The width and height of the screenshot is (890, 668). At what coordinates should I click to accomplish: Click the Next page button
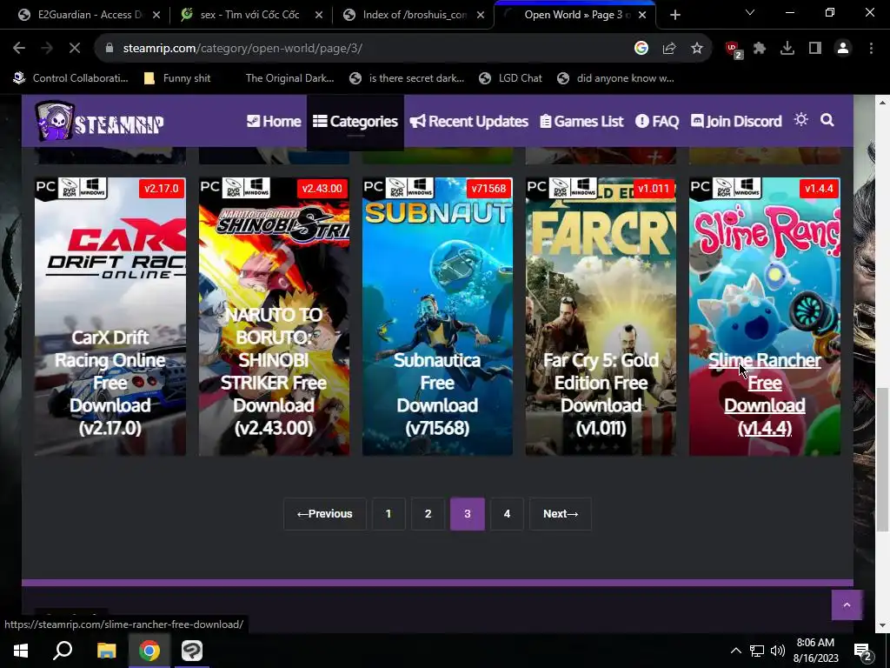tap(561, 513)
